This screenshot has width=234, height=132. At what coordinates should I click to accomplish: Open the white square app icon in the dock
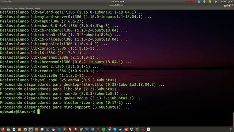(148, 129)
